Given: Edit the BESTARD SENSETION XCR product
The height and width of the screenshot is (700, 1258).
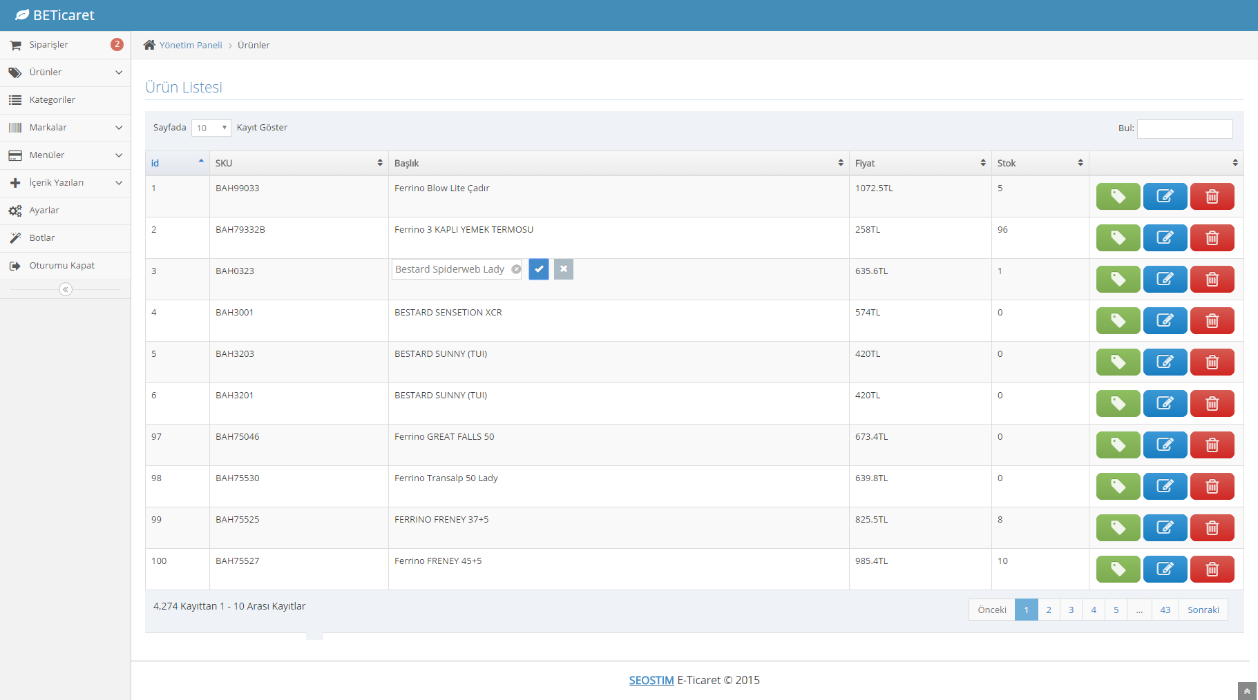Looking at the screenshot, I should [x=1165, y=320].
